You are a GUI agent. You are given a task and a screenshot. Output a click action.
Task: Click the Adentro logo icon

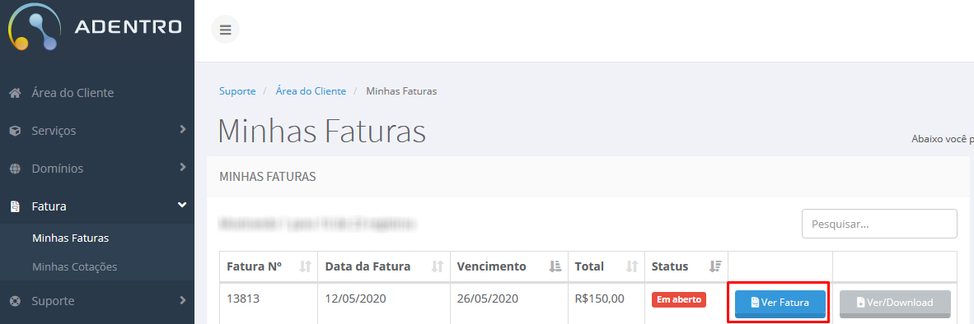[x=34, y=27]
